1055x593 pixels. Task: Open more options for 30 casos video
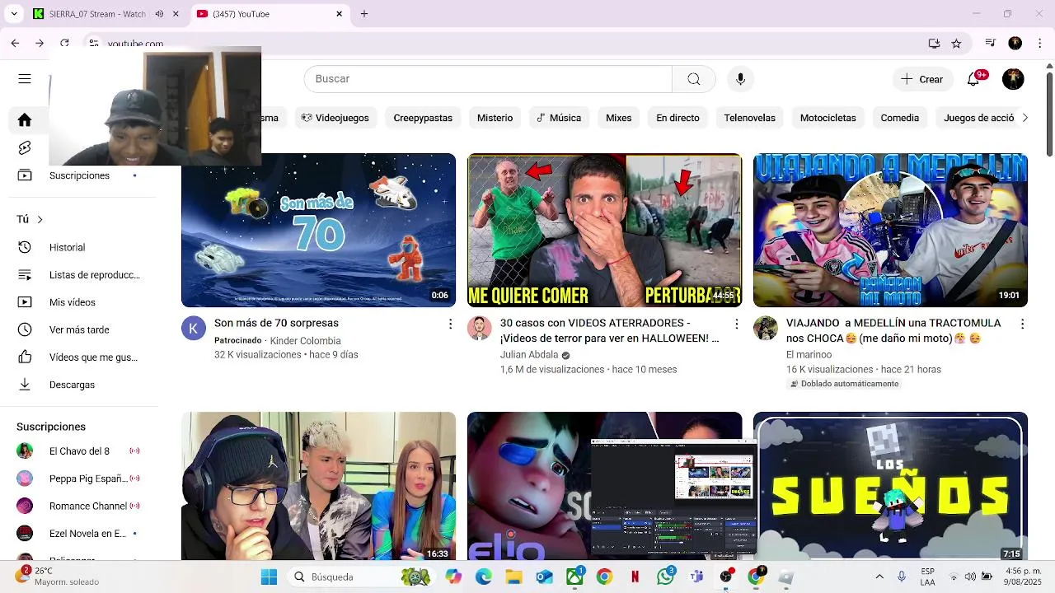click(736, 325)
